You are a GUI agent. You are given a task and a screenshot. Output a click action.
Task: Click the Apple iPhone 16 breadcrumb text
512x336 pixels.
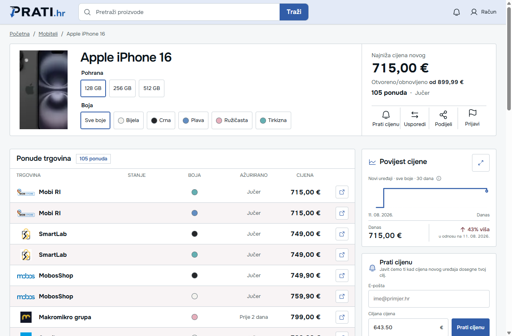pyautogui.click(x=86, y=34)
